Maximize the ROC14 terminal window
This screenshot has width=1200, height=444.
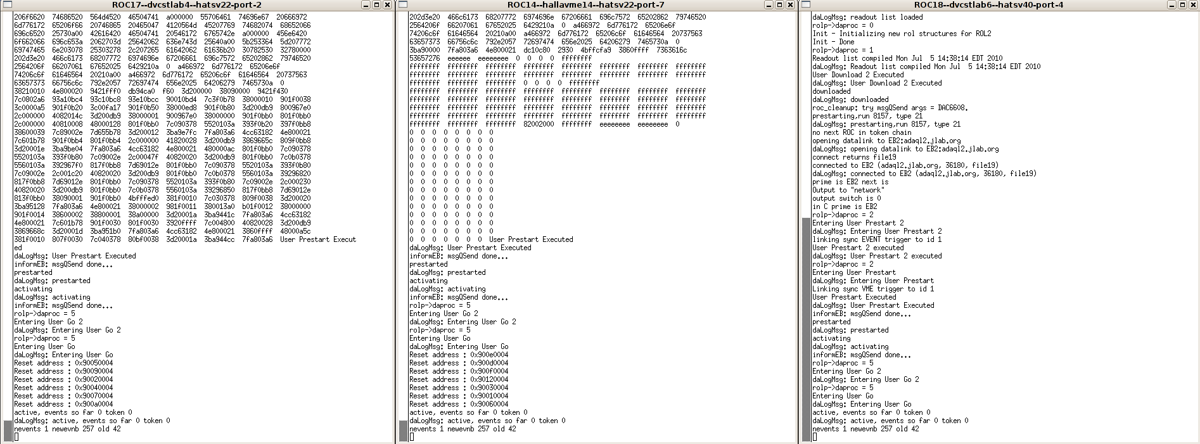pos(780,5)
